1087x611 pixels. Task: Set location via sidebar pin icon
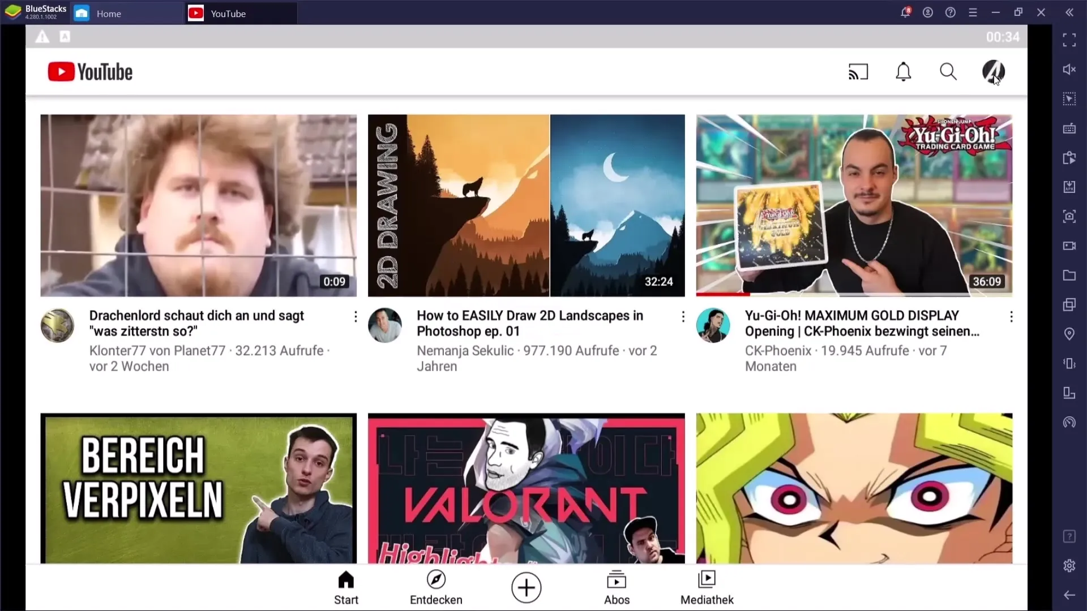point(1069,334)
